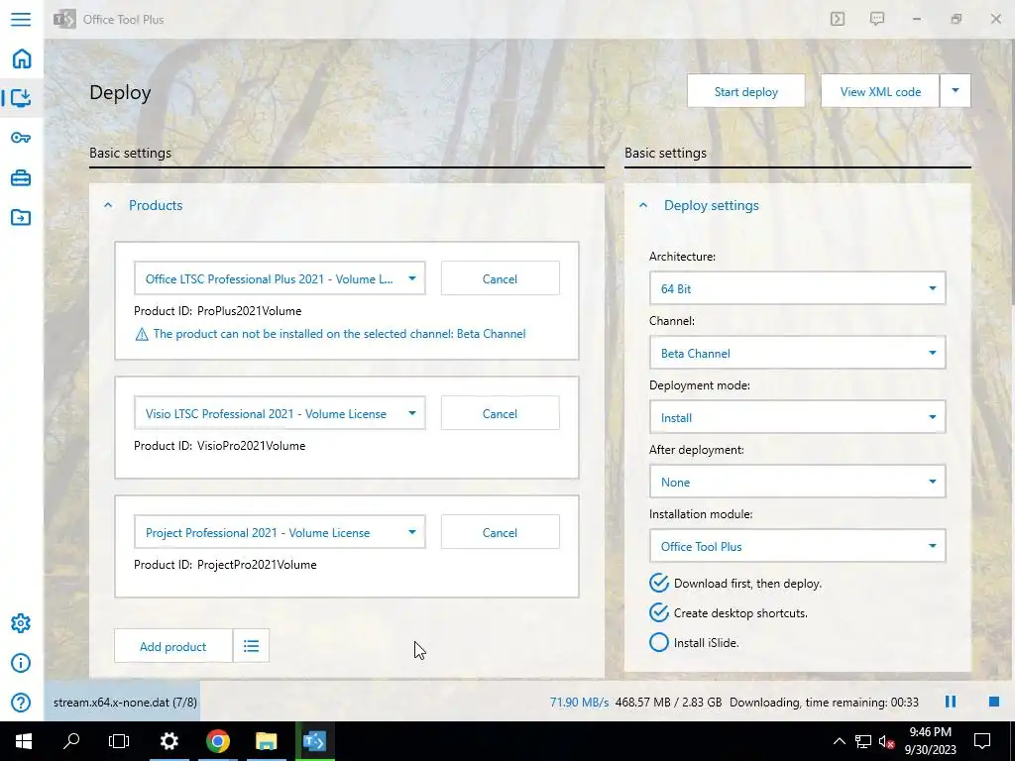This screenshot has width=1015, height=761.
Task: Show hidden tray icons
Action: tap(839, 741)
